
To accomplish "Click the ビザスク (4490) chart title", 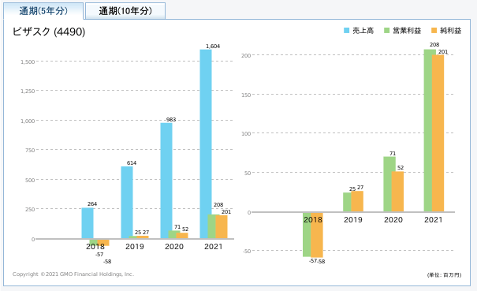I will pos(49,32).
